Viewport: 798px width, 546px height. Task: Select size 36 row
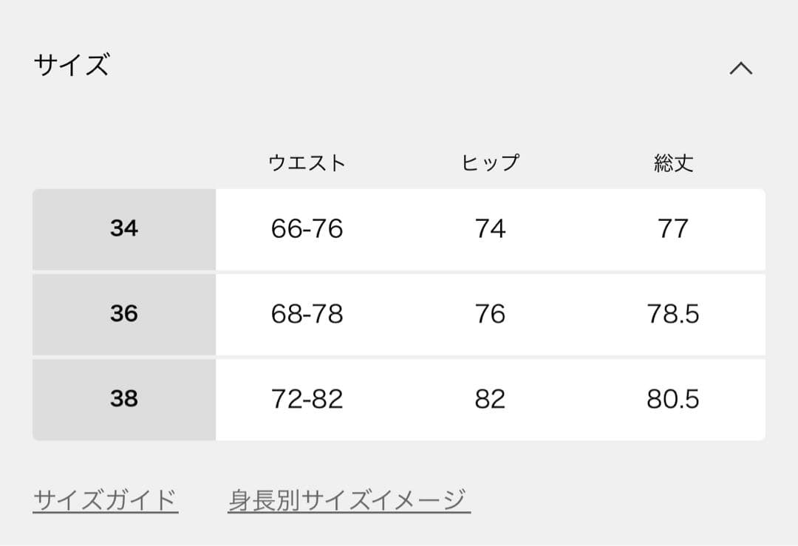tap(123, 314)
